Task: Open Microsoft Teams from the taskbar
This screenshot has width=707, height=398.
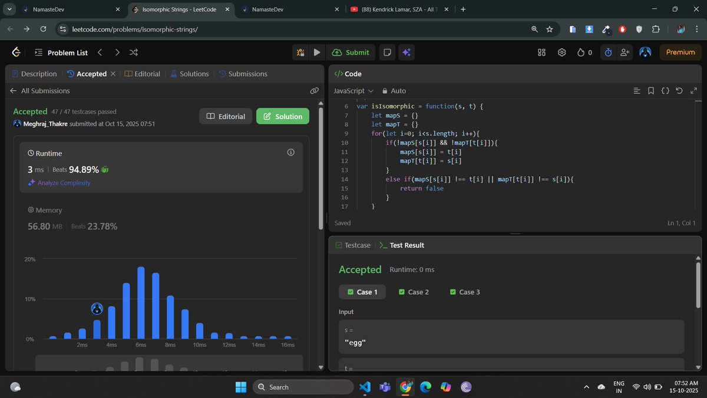Action: click(x=385, y=387)
